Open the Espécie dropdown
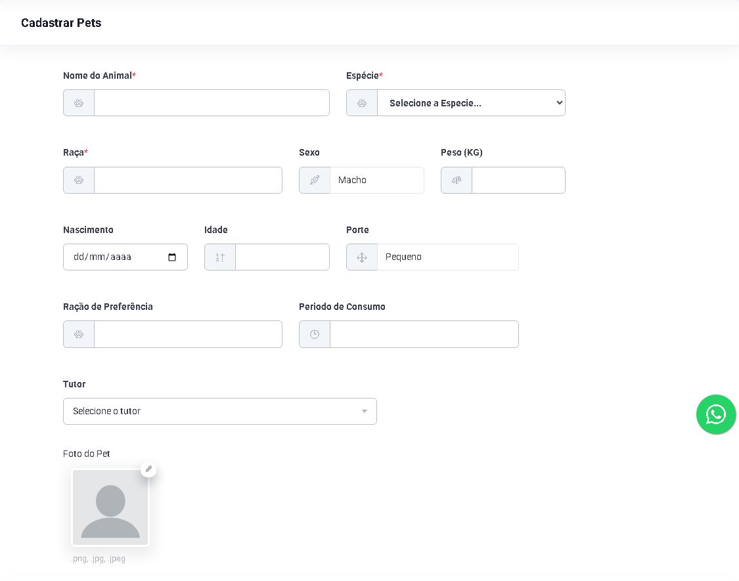The width and height of the screenshot is (739, 581). [471, 102]
